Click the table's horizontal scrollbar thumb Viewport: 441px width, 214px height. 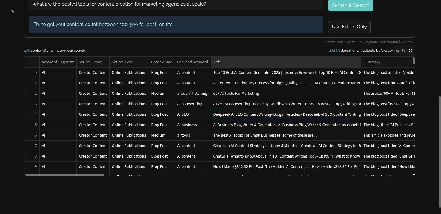point(65,175)
